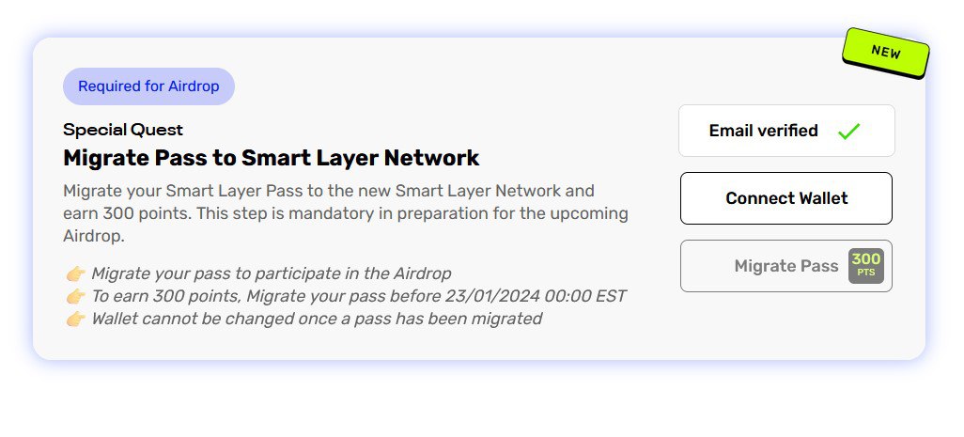Viewport: 964px width, 437px height.
Task: Click the 300 PTS badge
Action: click(865, 266)
